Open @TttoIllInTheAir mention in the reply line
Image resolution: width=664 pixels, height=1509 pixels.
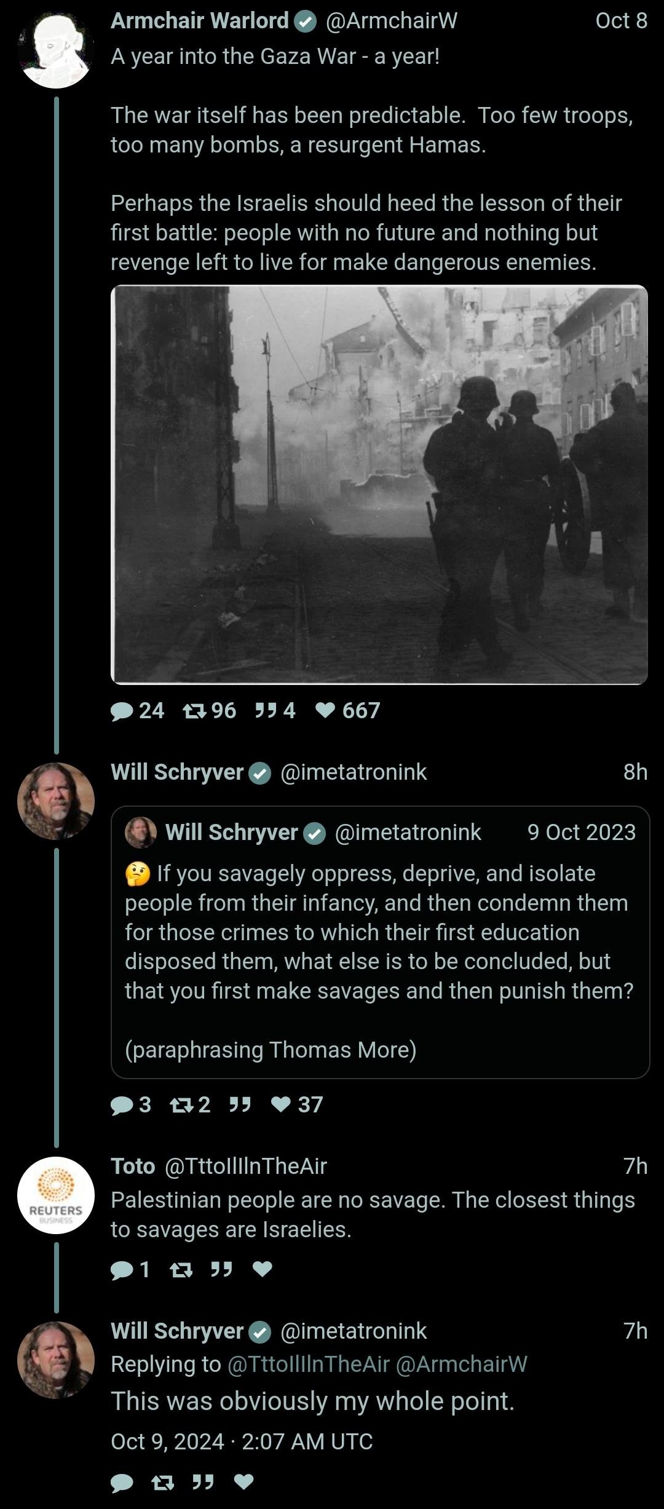[x=309, y=1364]
